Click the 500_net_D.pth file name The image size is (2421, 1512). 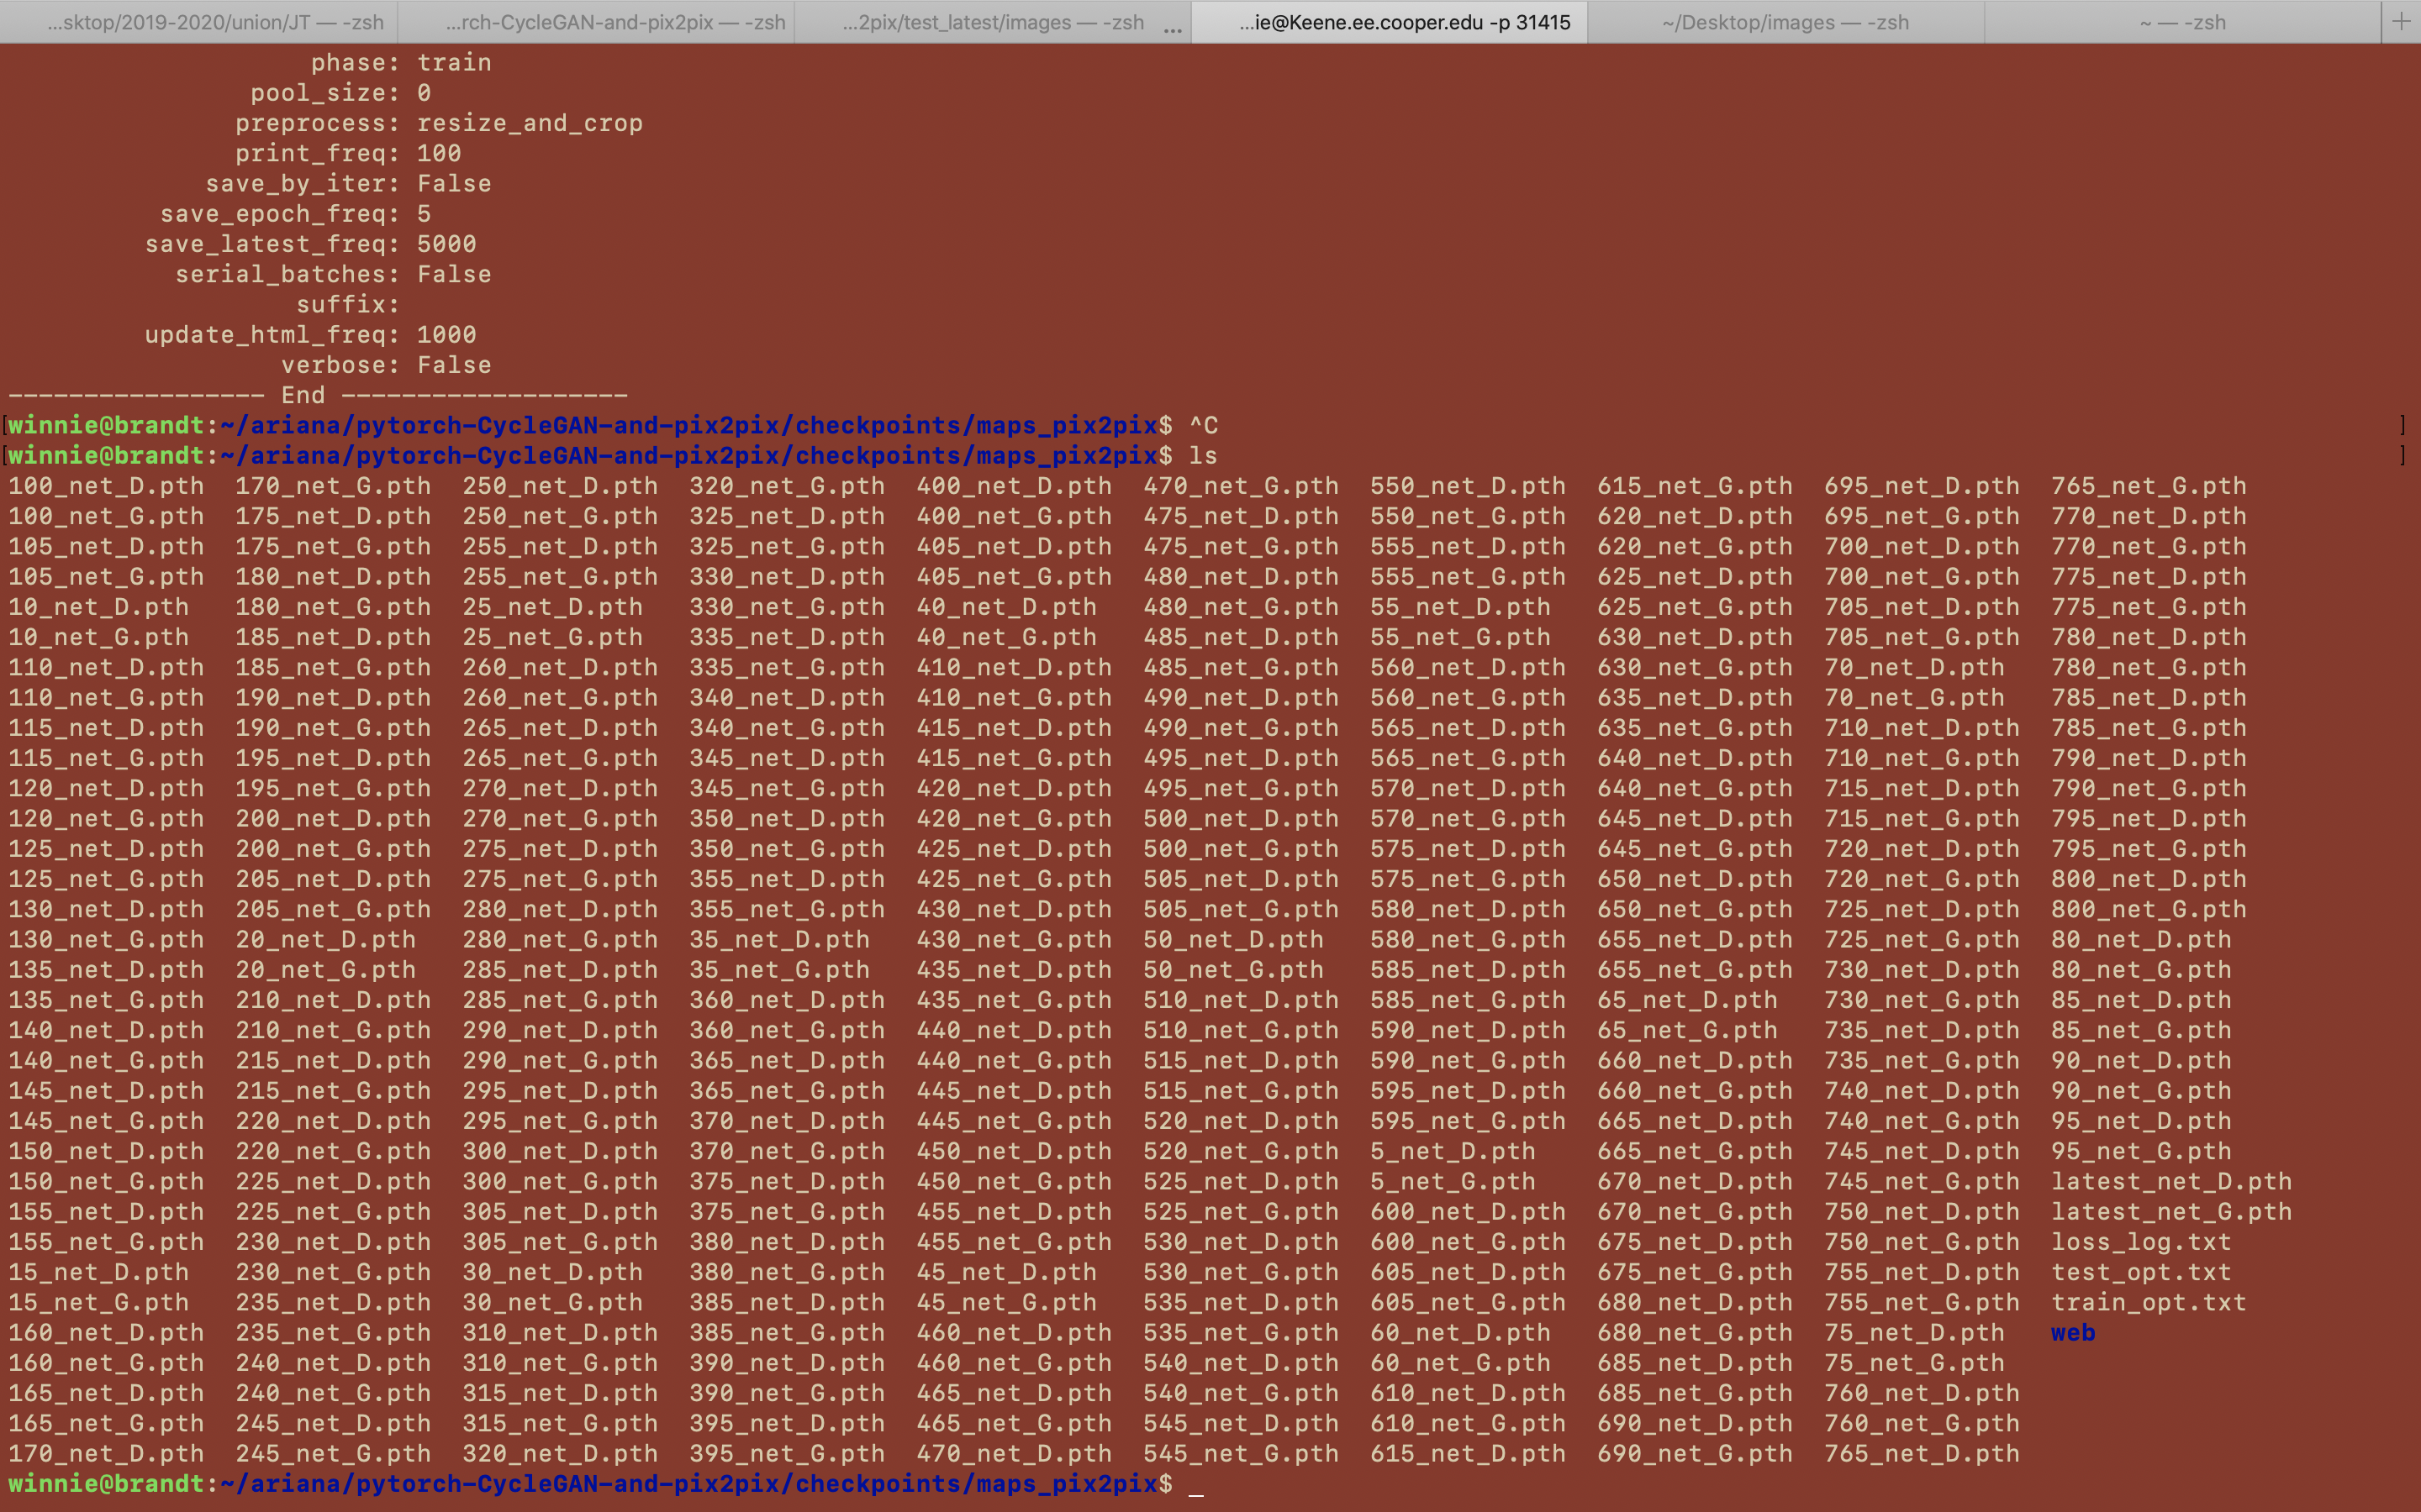[1242, 818]
